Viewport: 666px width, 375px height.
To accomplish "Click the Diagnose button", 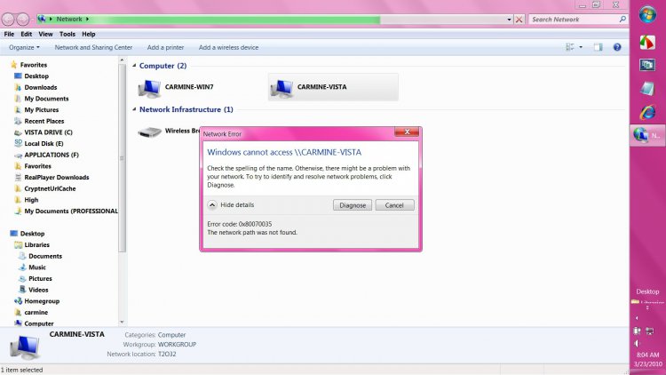I will (353, 205).
